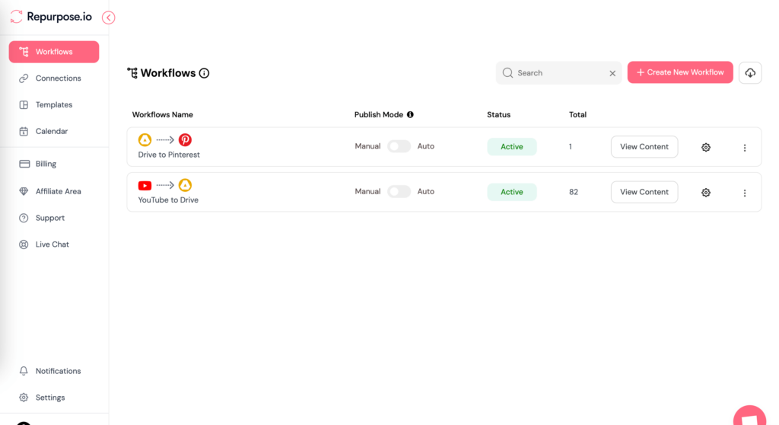The image size is (779, 425).
Task: Open three-dot menu for Drive to Pinterest
Action: click(745, 148)
